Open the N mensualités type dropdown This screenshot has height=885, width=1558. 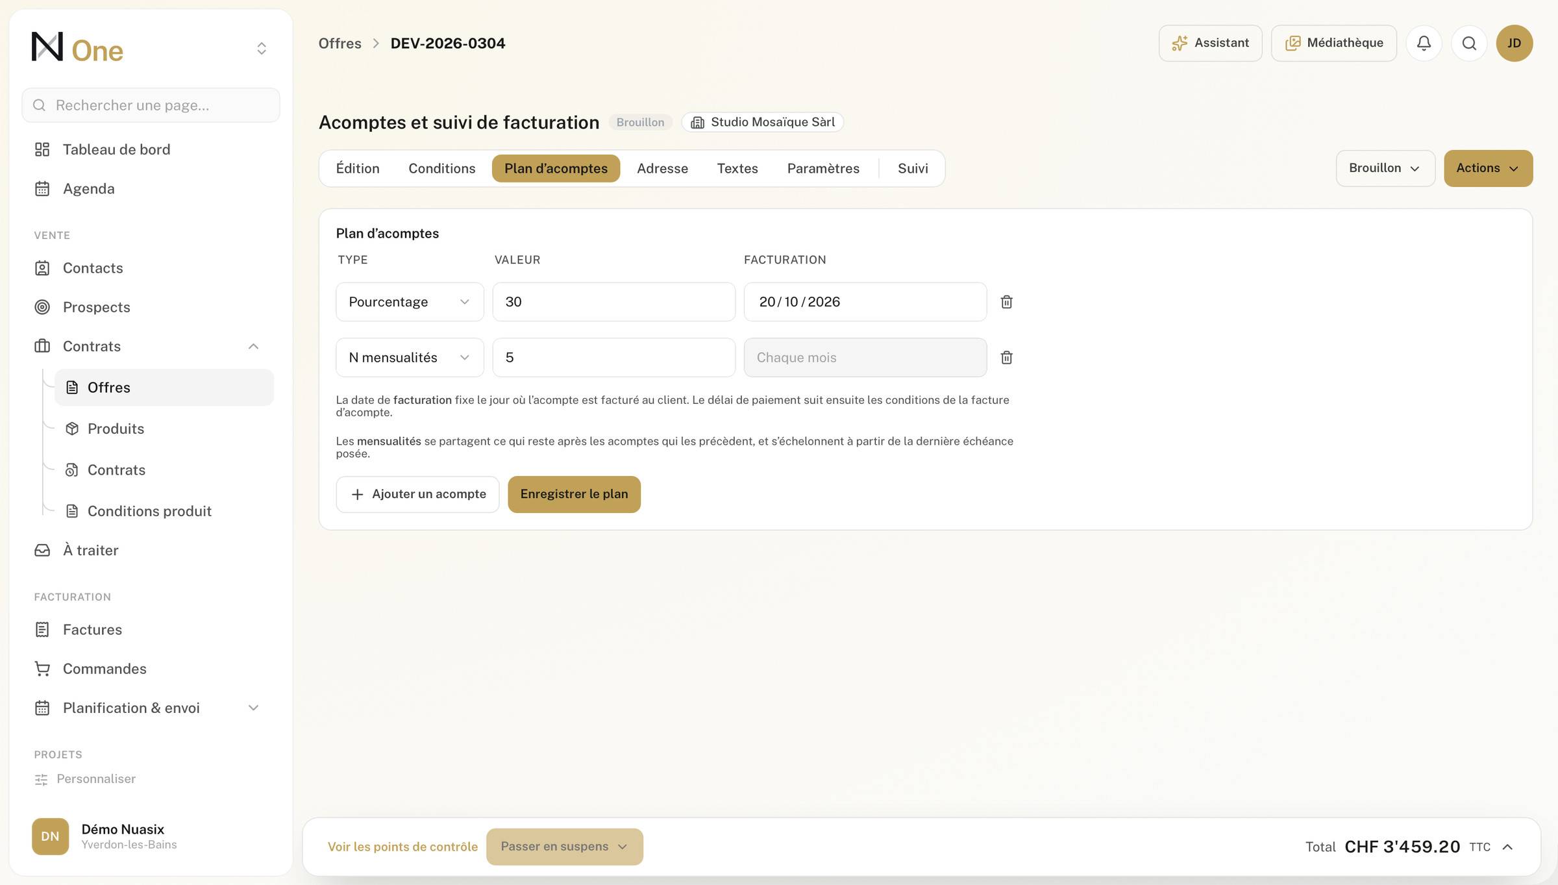[410, 358]
